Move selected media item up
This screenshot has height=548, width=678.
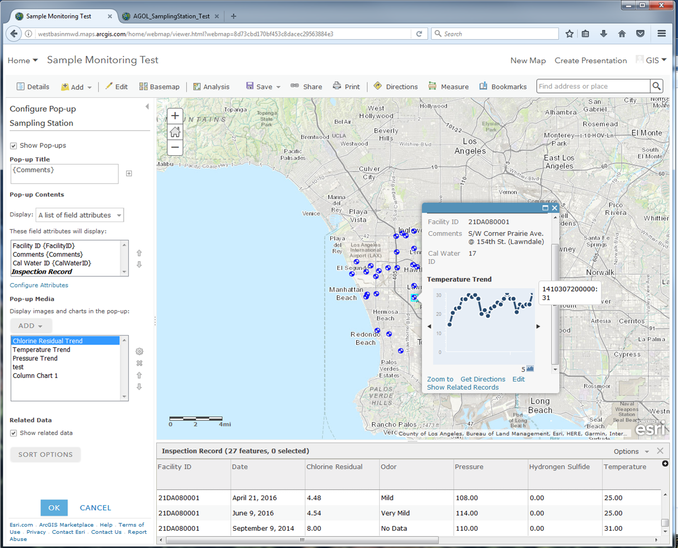139,375
